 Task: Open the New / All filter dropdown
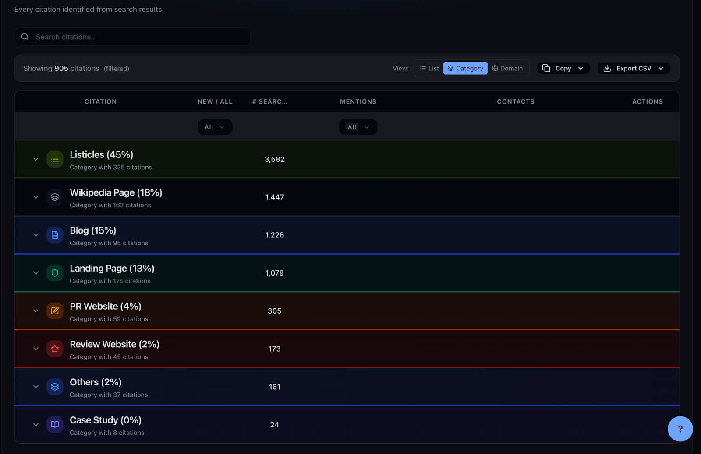(215, 127)
